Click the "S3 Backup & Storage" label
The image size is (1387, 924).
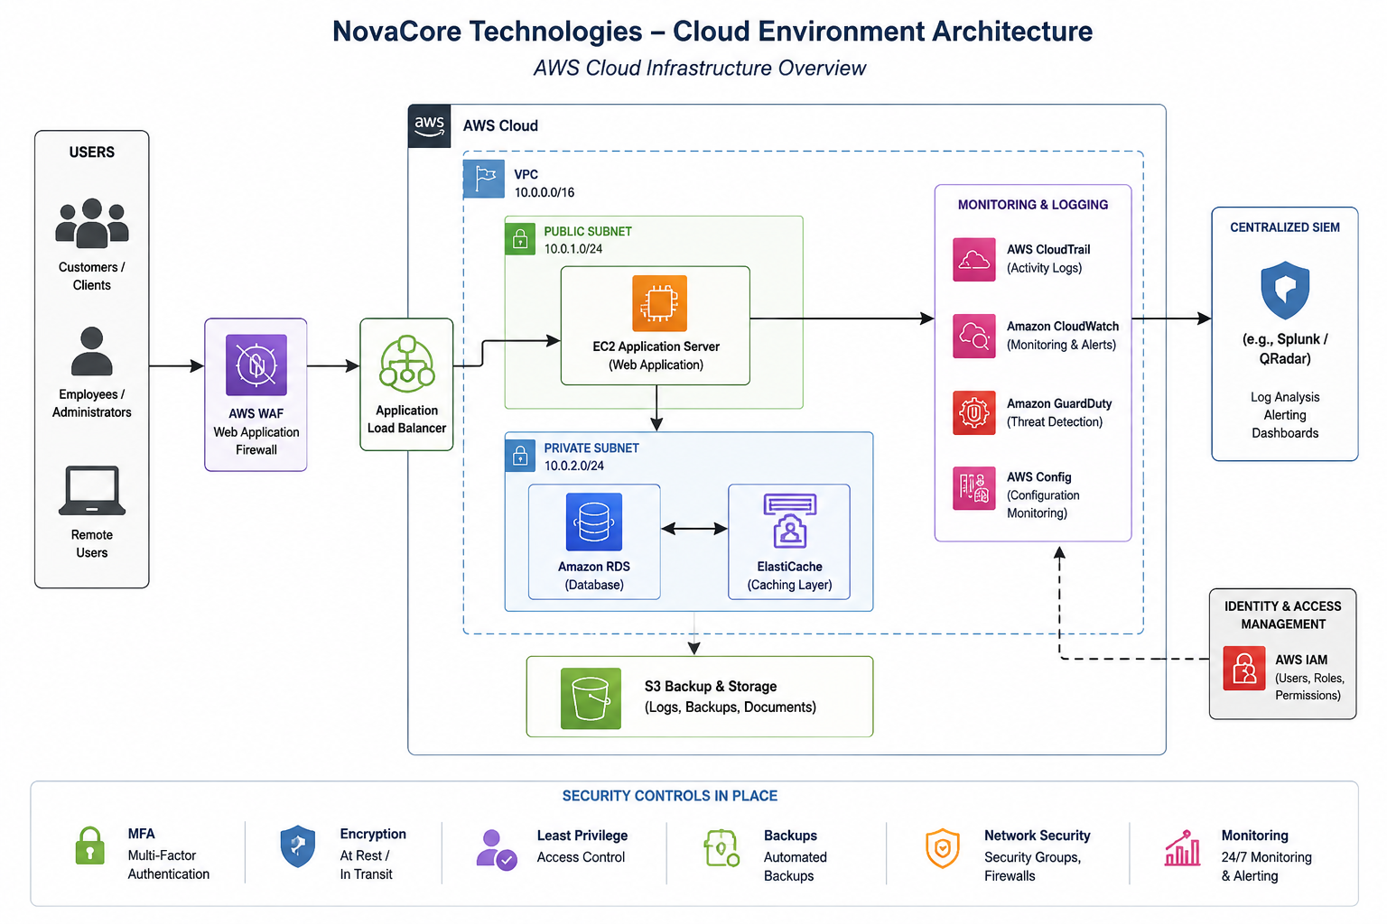point(711,687)
